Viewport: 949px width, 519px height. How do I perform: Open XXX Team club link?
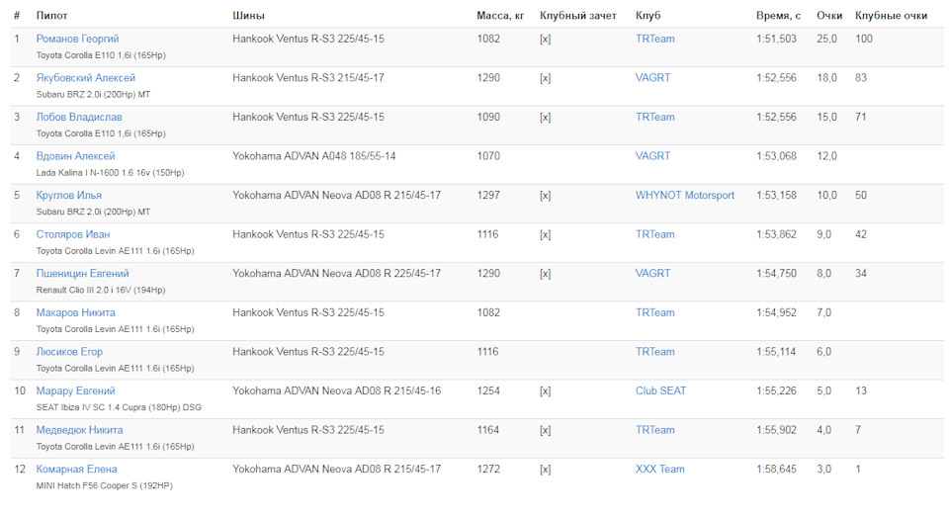[659, 469]
